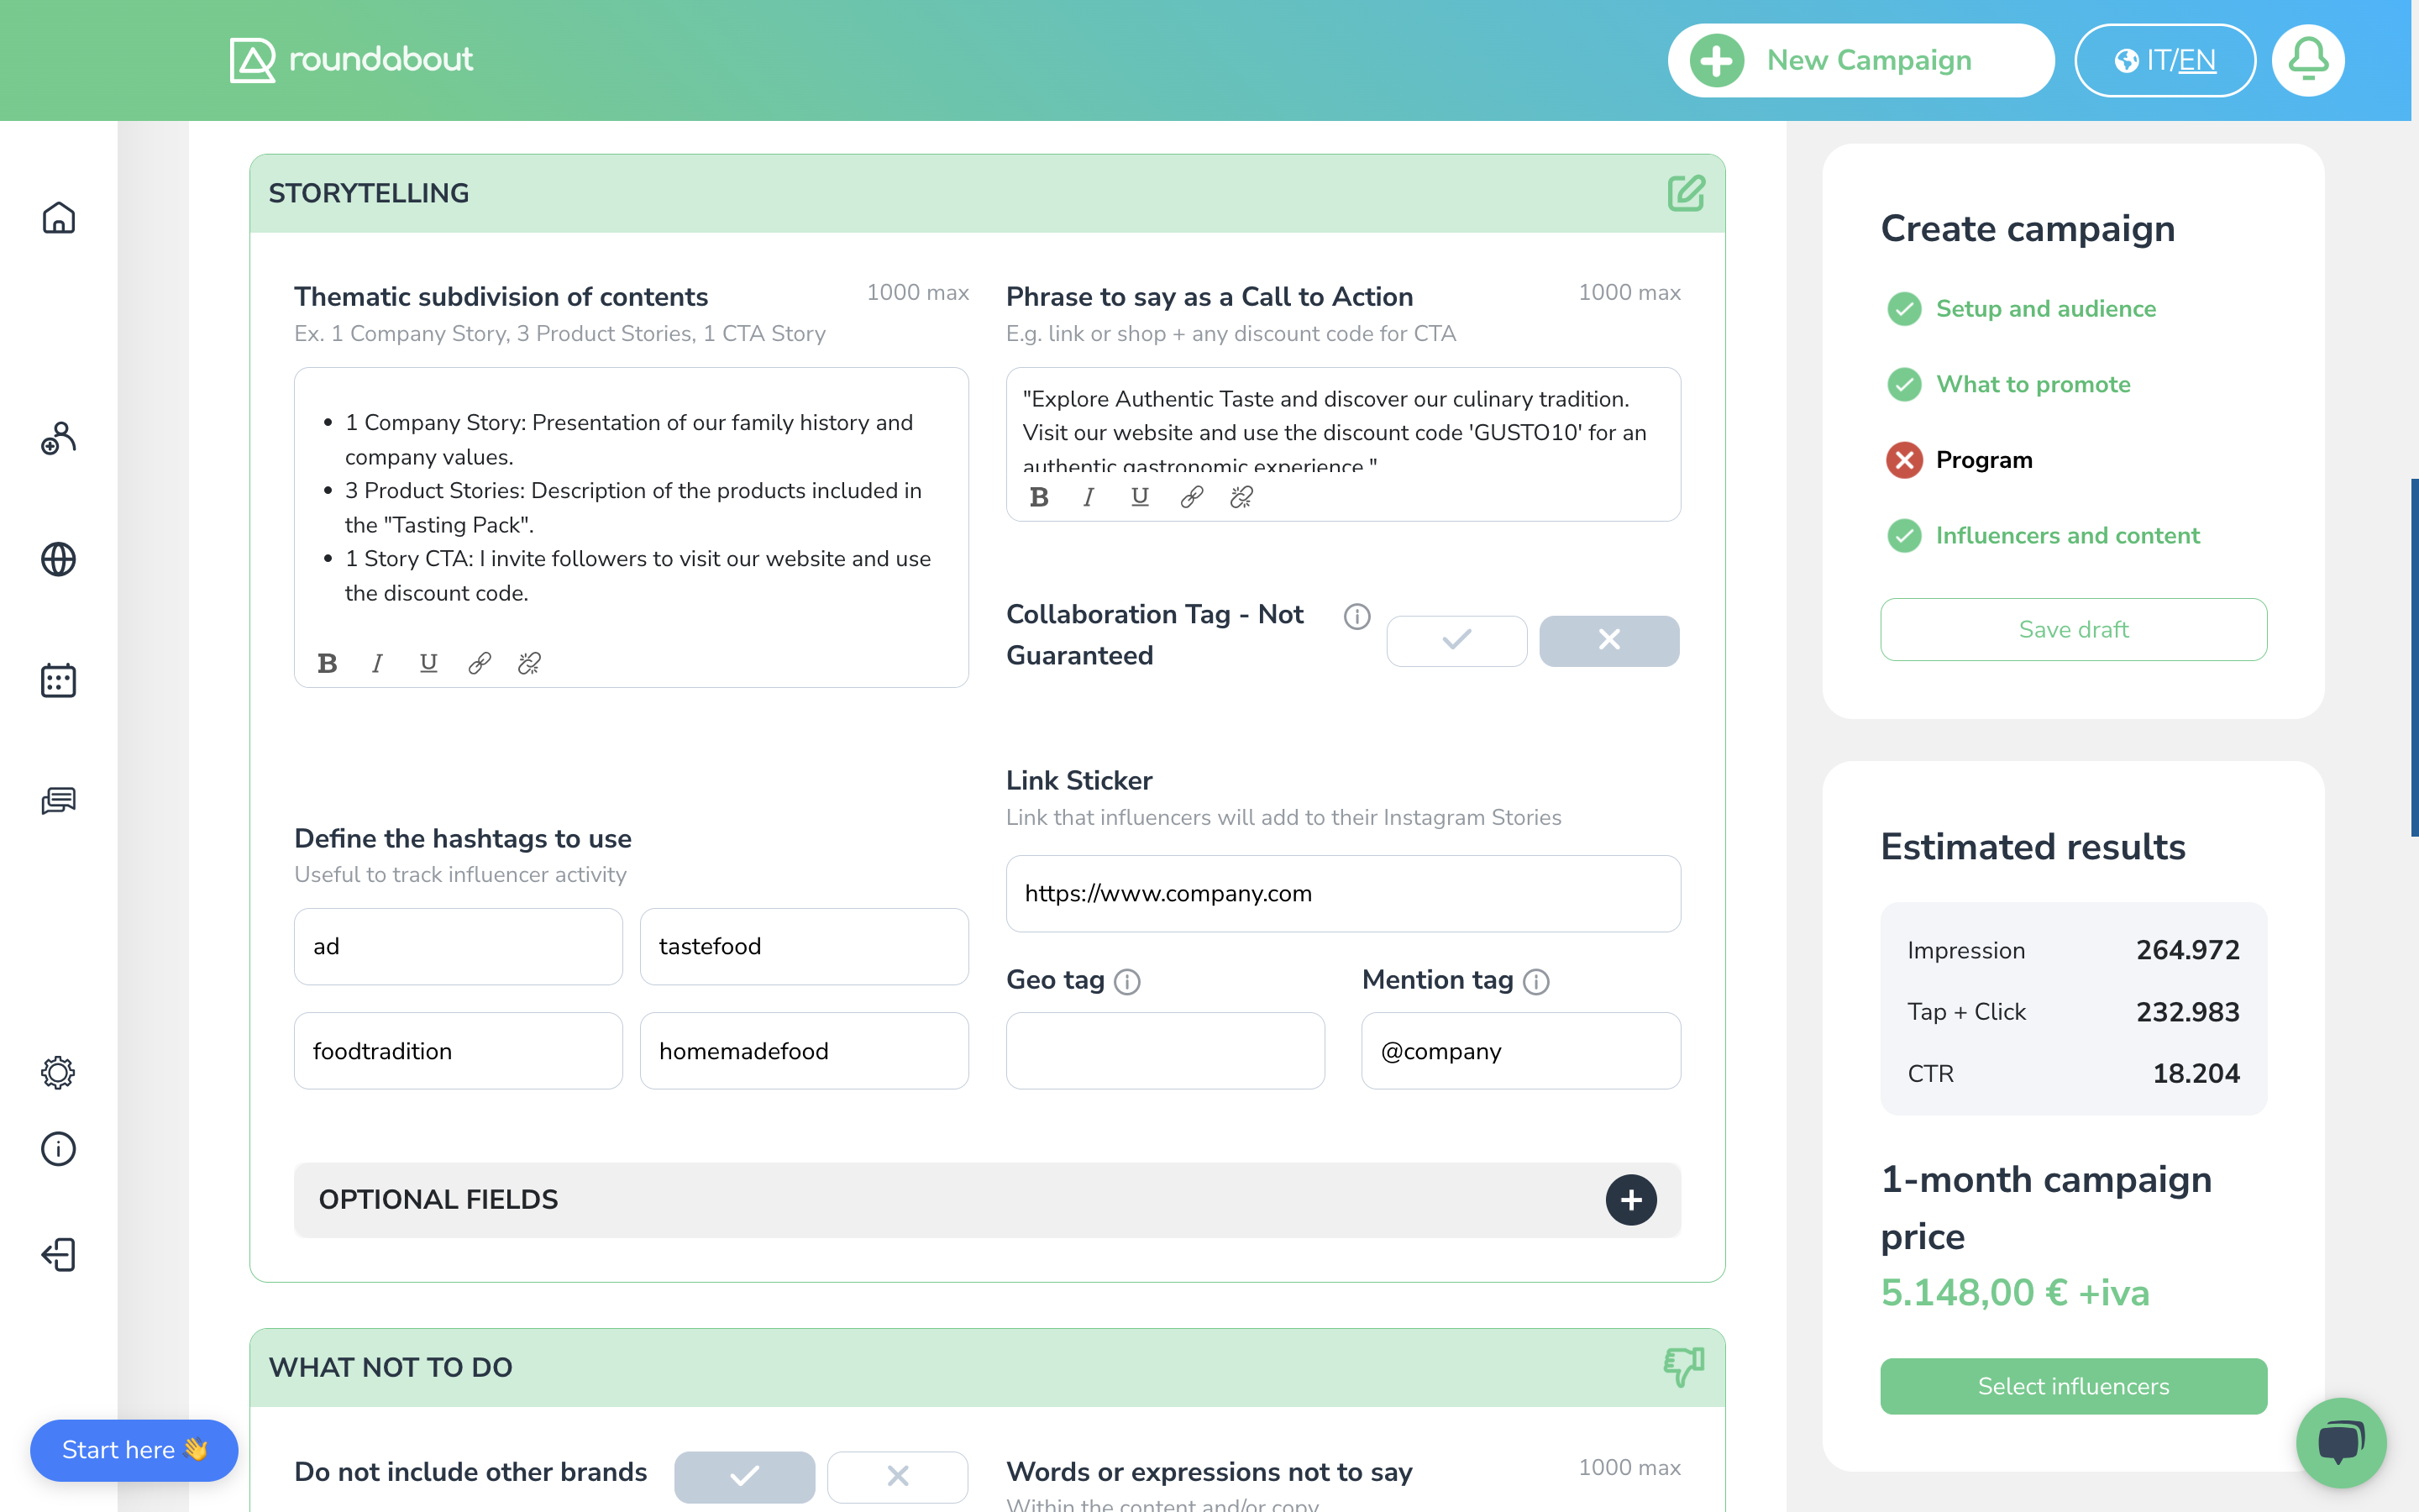Screen dimensions: 2419x1512
Task: Click the Select influencers button
Action: (2072, 1386)
